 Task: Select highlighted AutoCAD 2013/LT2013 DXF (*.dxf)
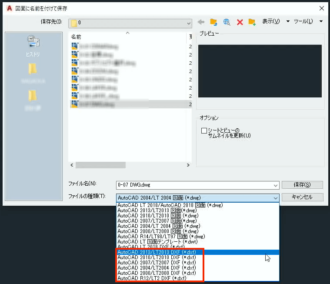(198, 252)
